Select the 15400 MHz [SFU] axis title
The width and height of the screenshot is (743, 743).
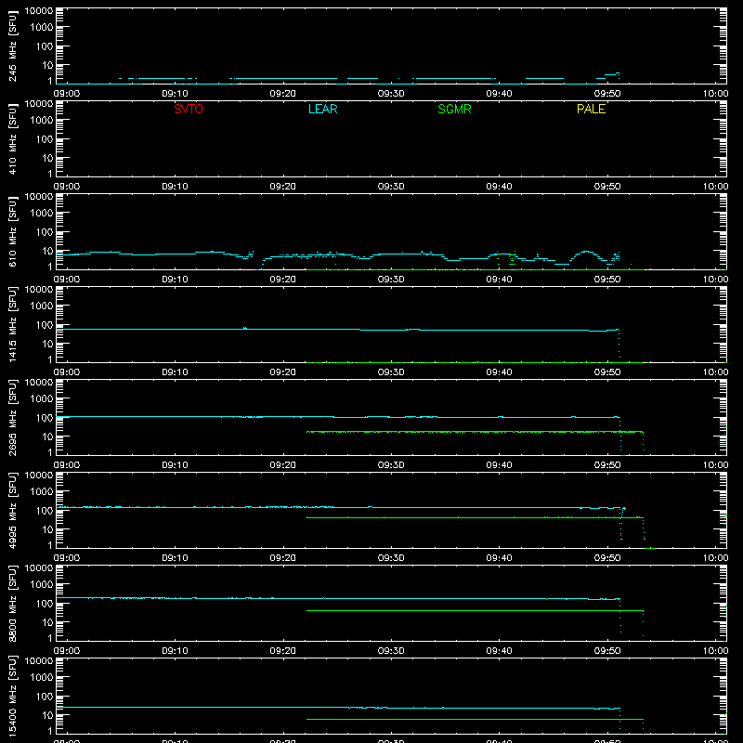[x=12, y=696]
